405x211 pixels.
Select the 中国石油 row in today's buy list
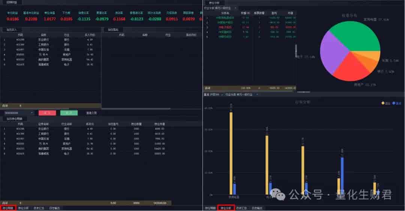coord(50,49)
